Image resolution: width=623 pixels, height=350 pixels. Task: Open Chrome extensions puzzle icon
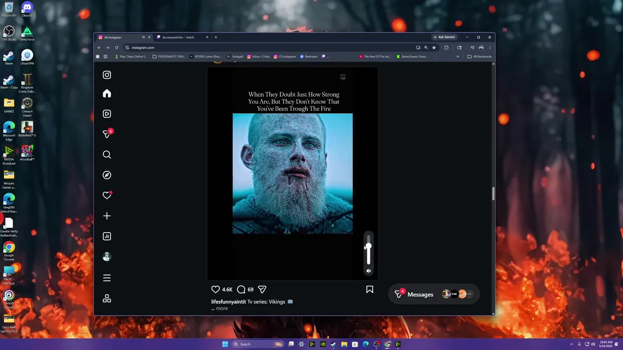pyautogui.click(x=446, y=48)
